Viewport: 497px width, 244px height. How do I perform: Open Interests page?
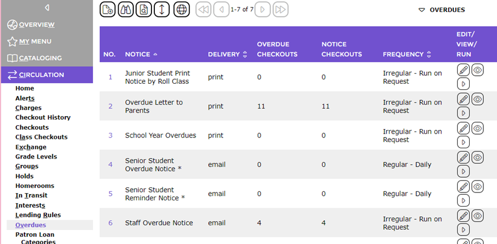coord(31,206)
